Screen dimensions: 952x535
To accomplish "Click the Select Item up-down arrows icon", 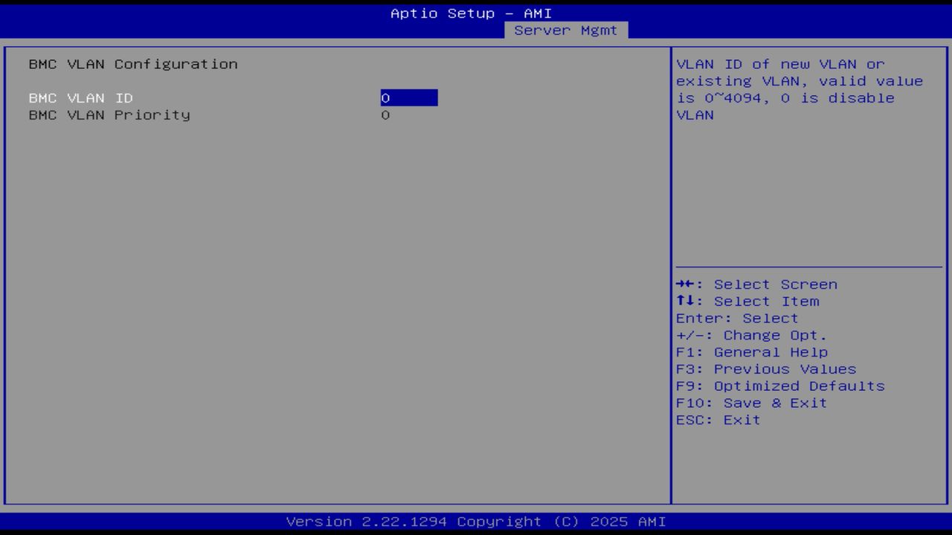I will tap(684, 301).
